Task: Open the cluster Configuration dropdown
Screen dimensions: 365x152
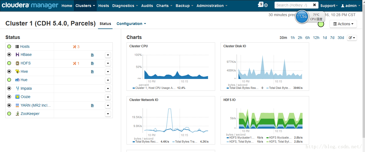Action: 131,24
